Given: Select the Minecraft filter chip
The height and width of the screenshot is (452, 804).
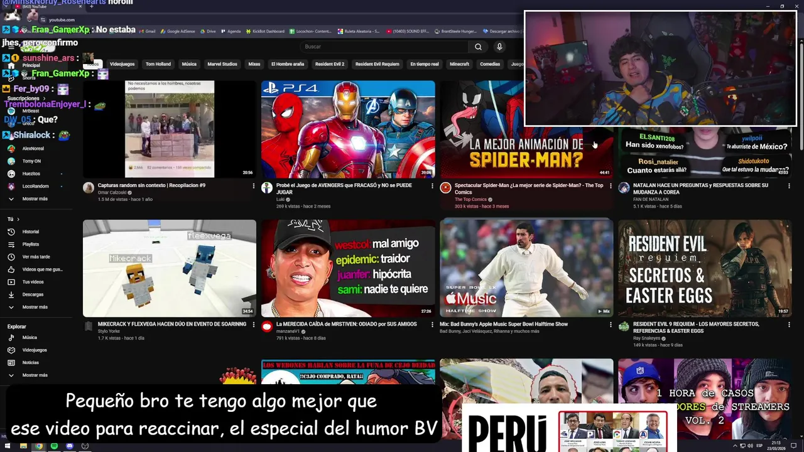Looking at the screenshot, I should point(459,64).
